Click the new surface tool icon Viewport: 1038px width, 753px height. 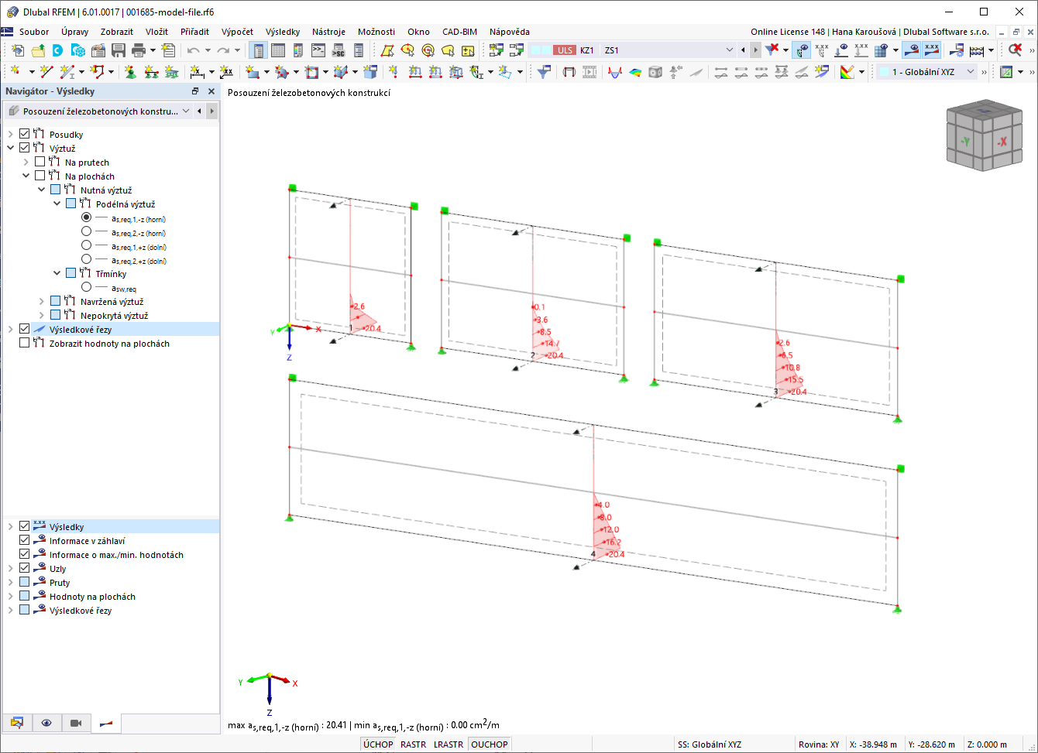point(252,72)
